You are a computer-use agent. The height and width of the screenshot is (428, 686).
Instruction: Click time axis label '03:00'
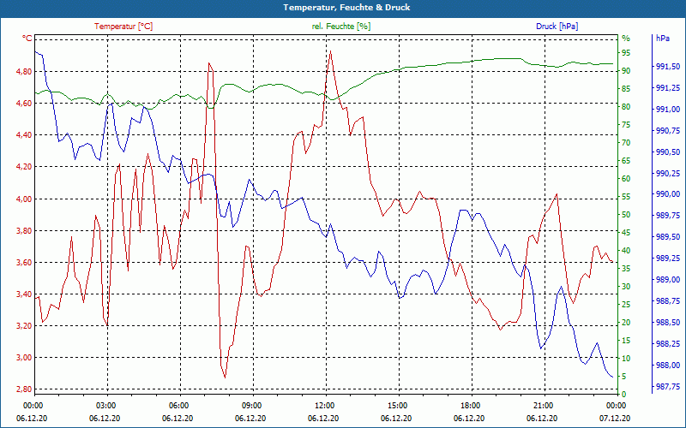105,405
